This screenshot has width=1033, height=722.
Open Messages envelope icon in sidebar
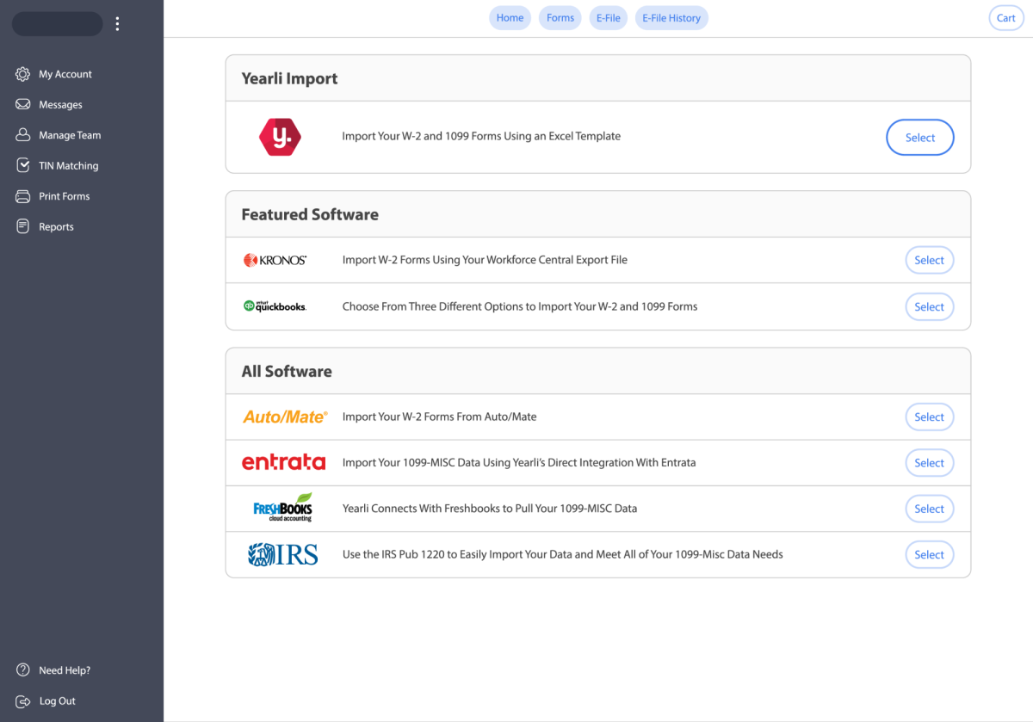(x=23, y=105)
